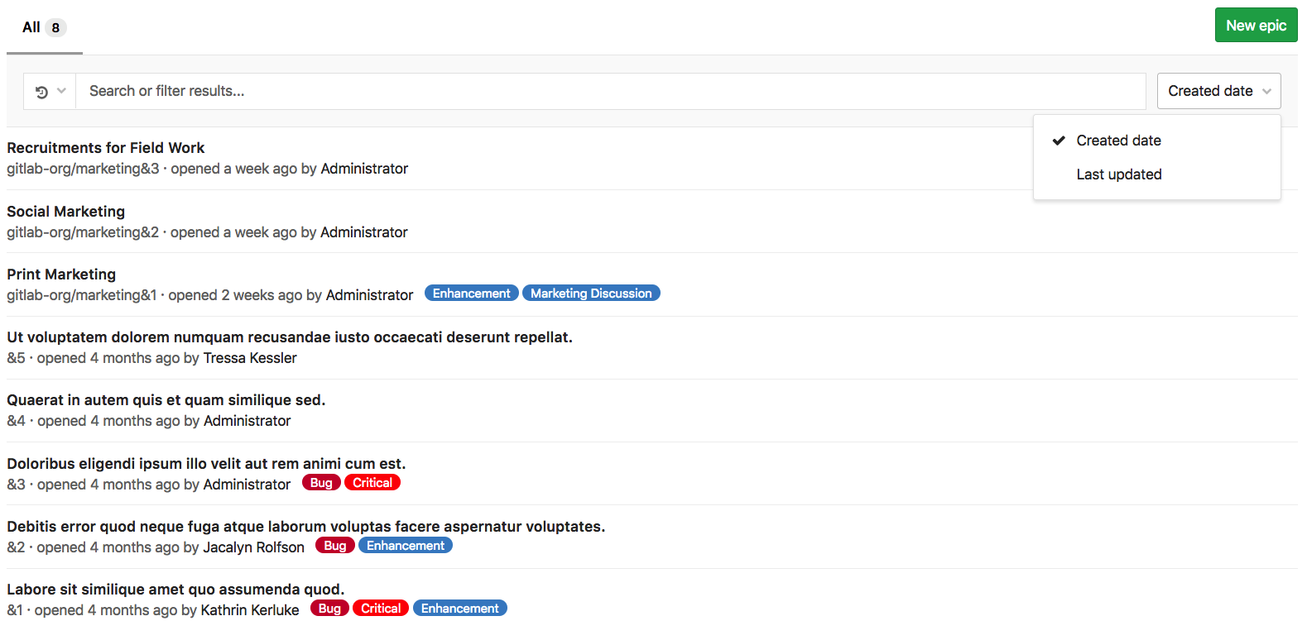Screen dimensions: 1307x640
Task: Click the Marketing Discussion label
Action: pos(590,294)
